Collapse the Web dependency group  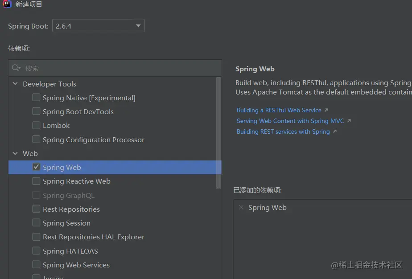tap(15, 153)
